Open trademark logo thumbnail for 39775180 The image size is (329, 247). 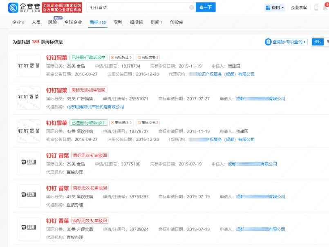(x=29, y=164)
